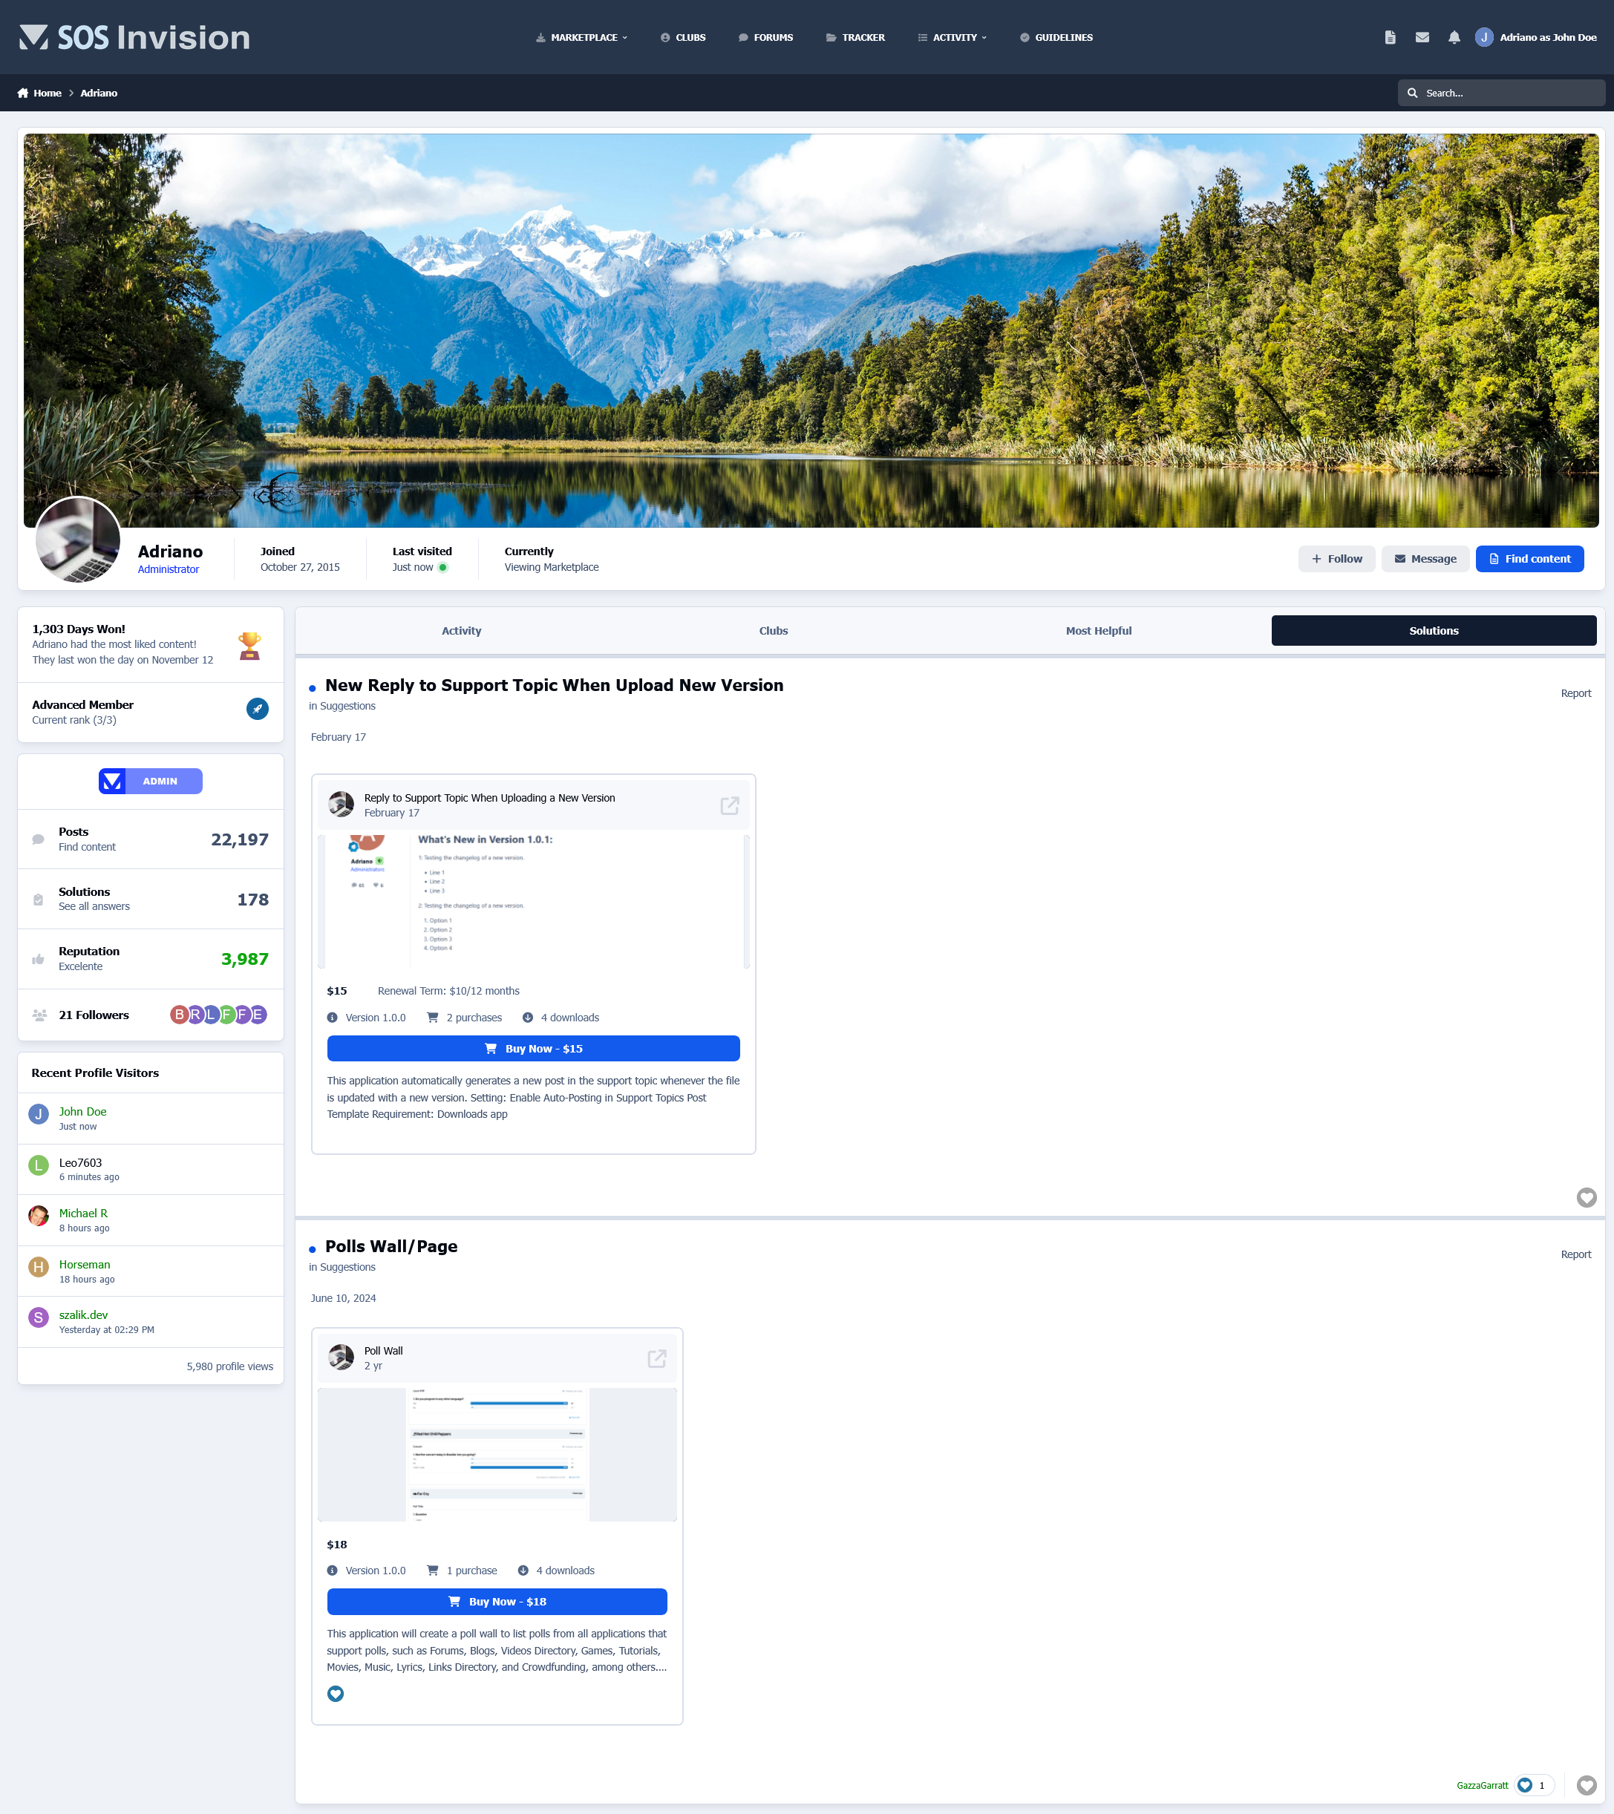The width and height of the screenshot is (1614, 1814).
Task: Toggle Follow for Adriano
Action: tap(1336, 558)
